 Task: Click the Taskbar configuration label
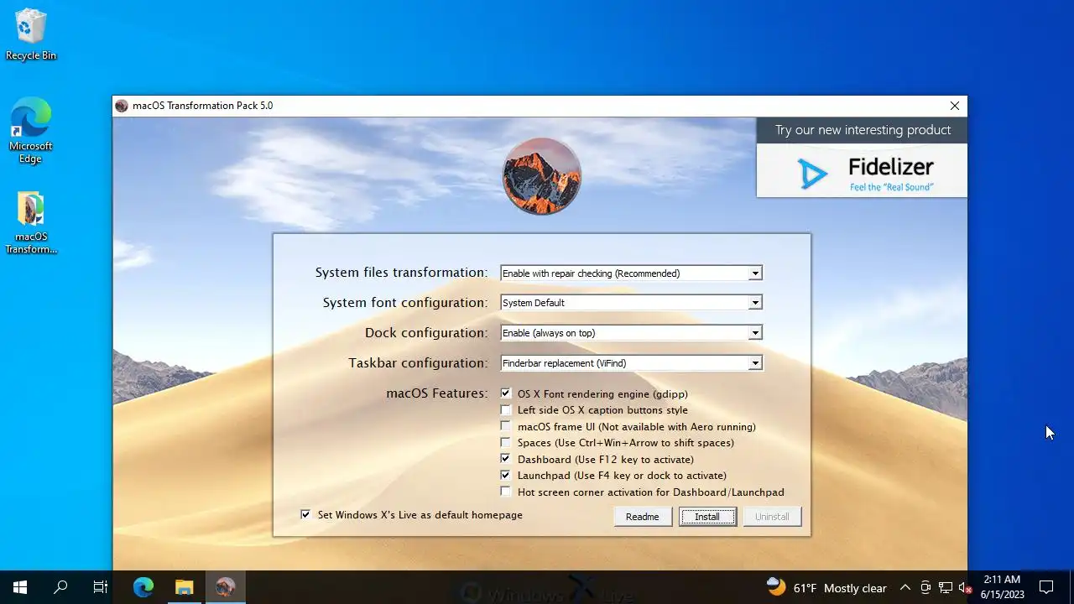coord(418,363)
